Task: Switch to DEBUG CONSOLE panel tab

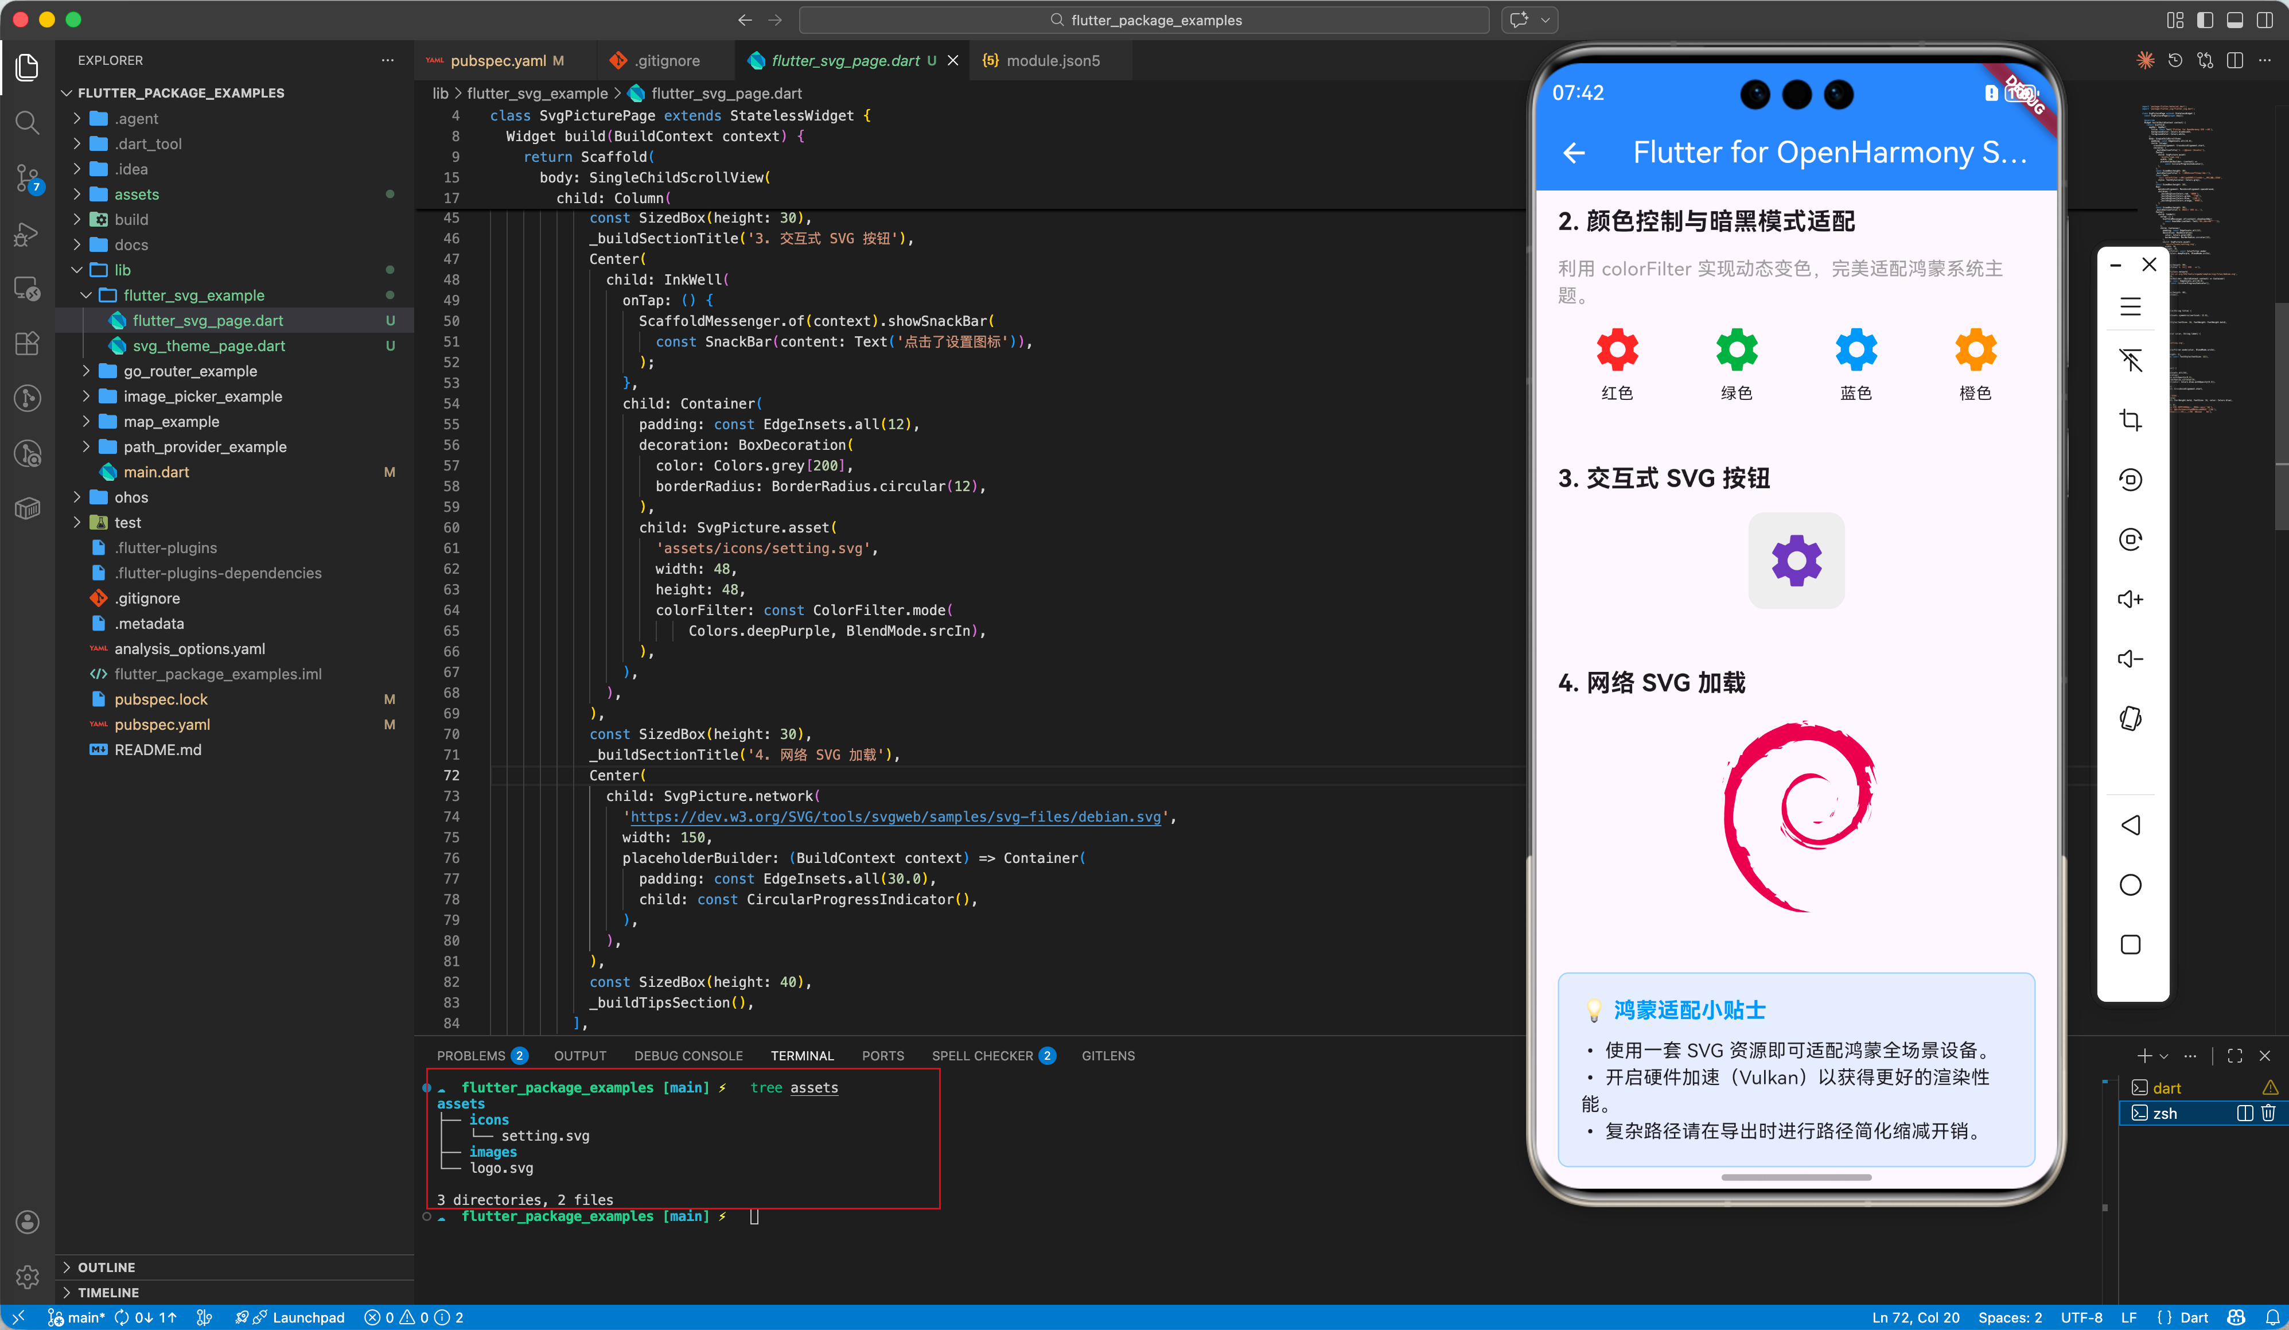Action: click(x=688, y=1056)
